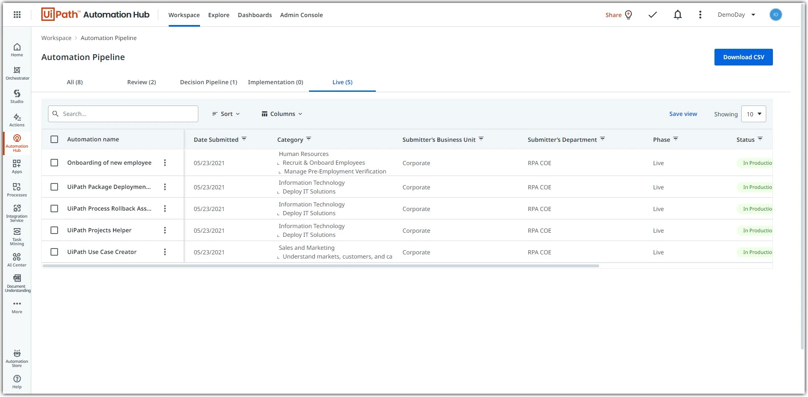Click the horizontal table scrollbar
This screenshot has height=397, width=808.
click(321, 266)
